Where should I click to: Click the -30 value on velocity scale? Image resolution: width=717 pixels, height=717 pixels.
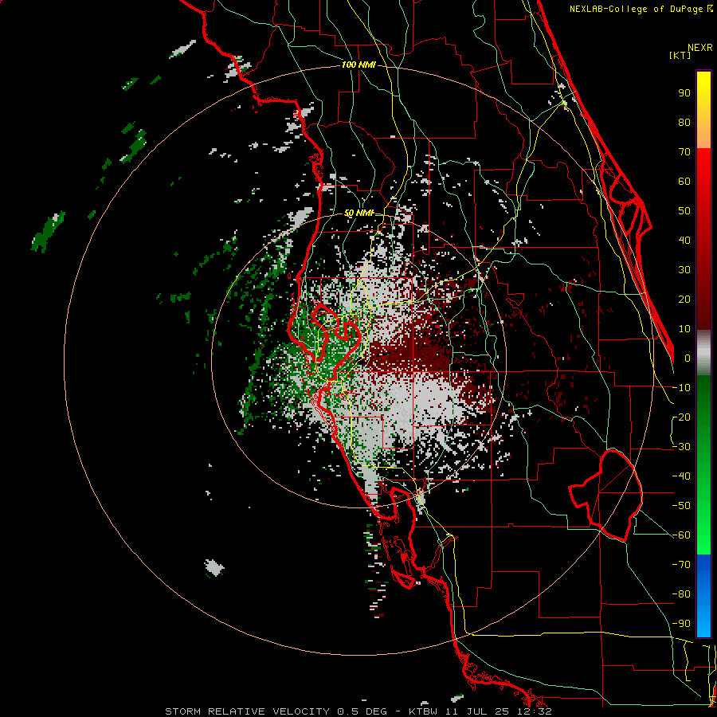click(x=681, y=447)
